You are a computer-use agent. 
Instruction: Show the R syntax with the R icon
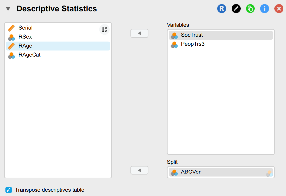tap(222, 9)
